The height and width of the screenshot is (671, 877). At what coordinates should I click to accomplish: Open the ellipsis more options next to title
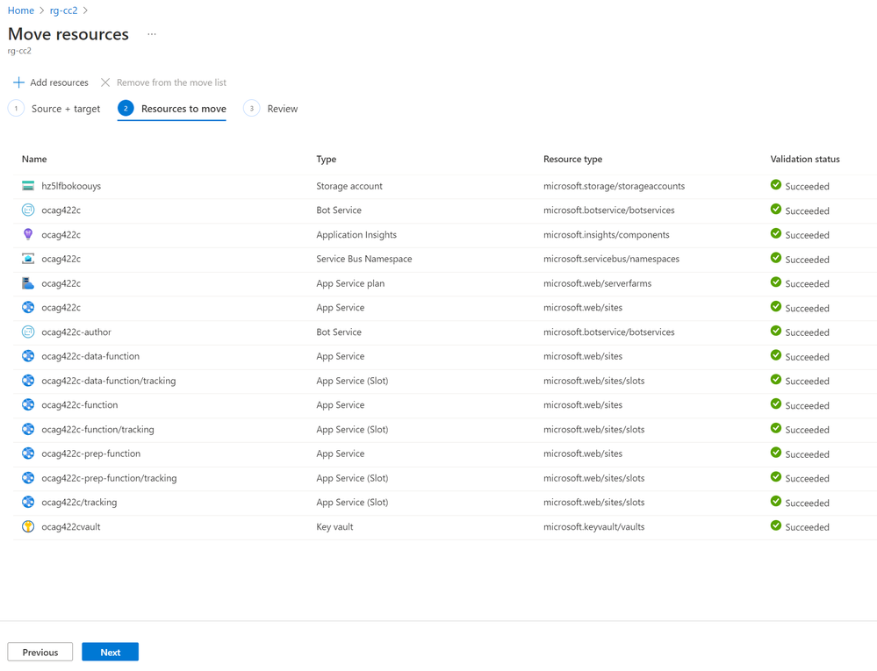tap(152, 34)
